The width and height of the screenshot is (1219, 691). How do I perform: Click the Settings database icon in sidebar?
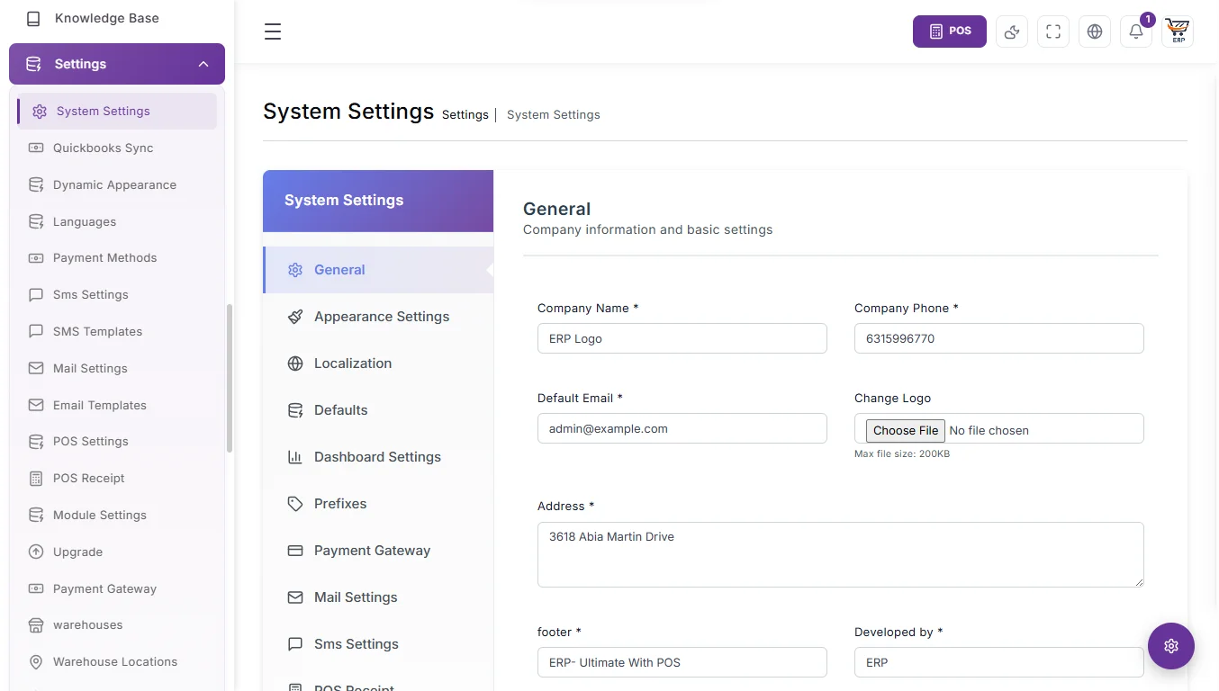click(33, 64)
